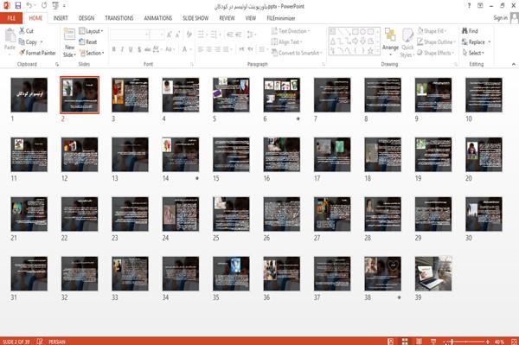Click the Save icon in quick access toolbar
Screen dimensions: 519x345
pyautogui.click(x=18, y=5)
